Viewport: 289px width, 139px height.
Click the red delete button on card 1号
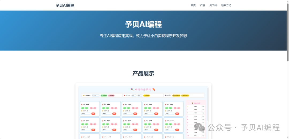[93, 114]
